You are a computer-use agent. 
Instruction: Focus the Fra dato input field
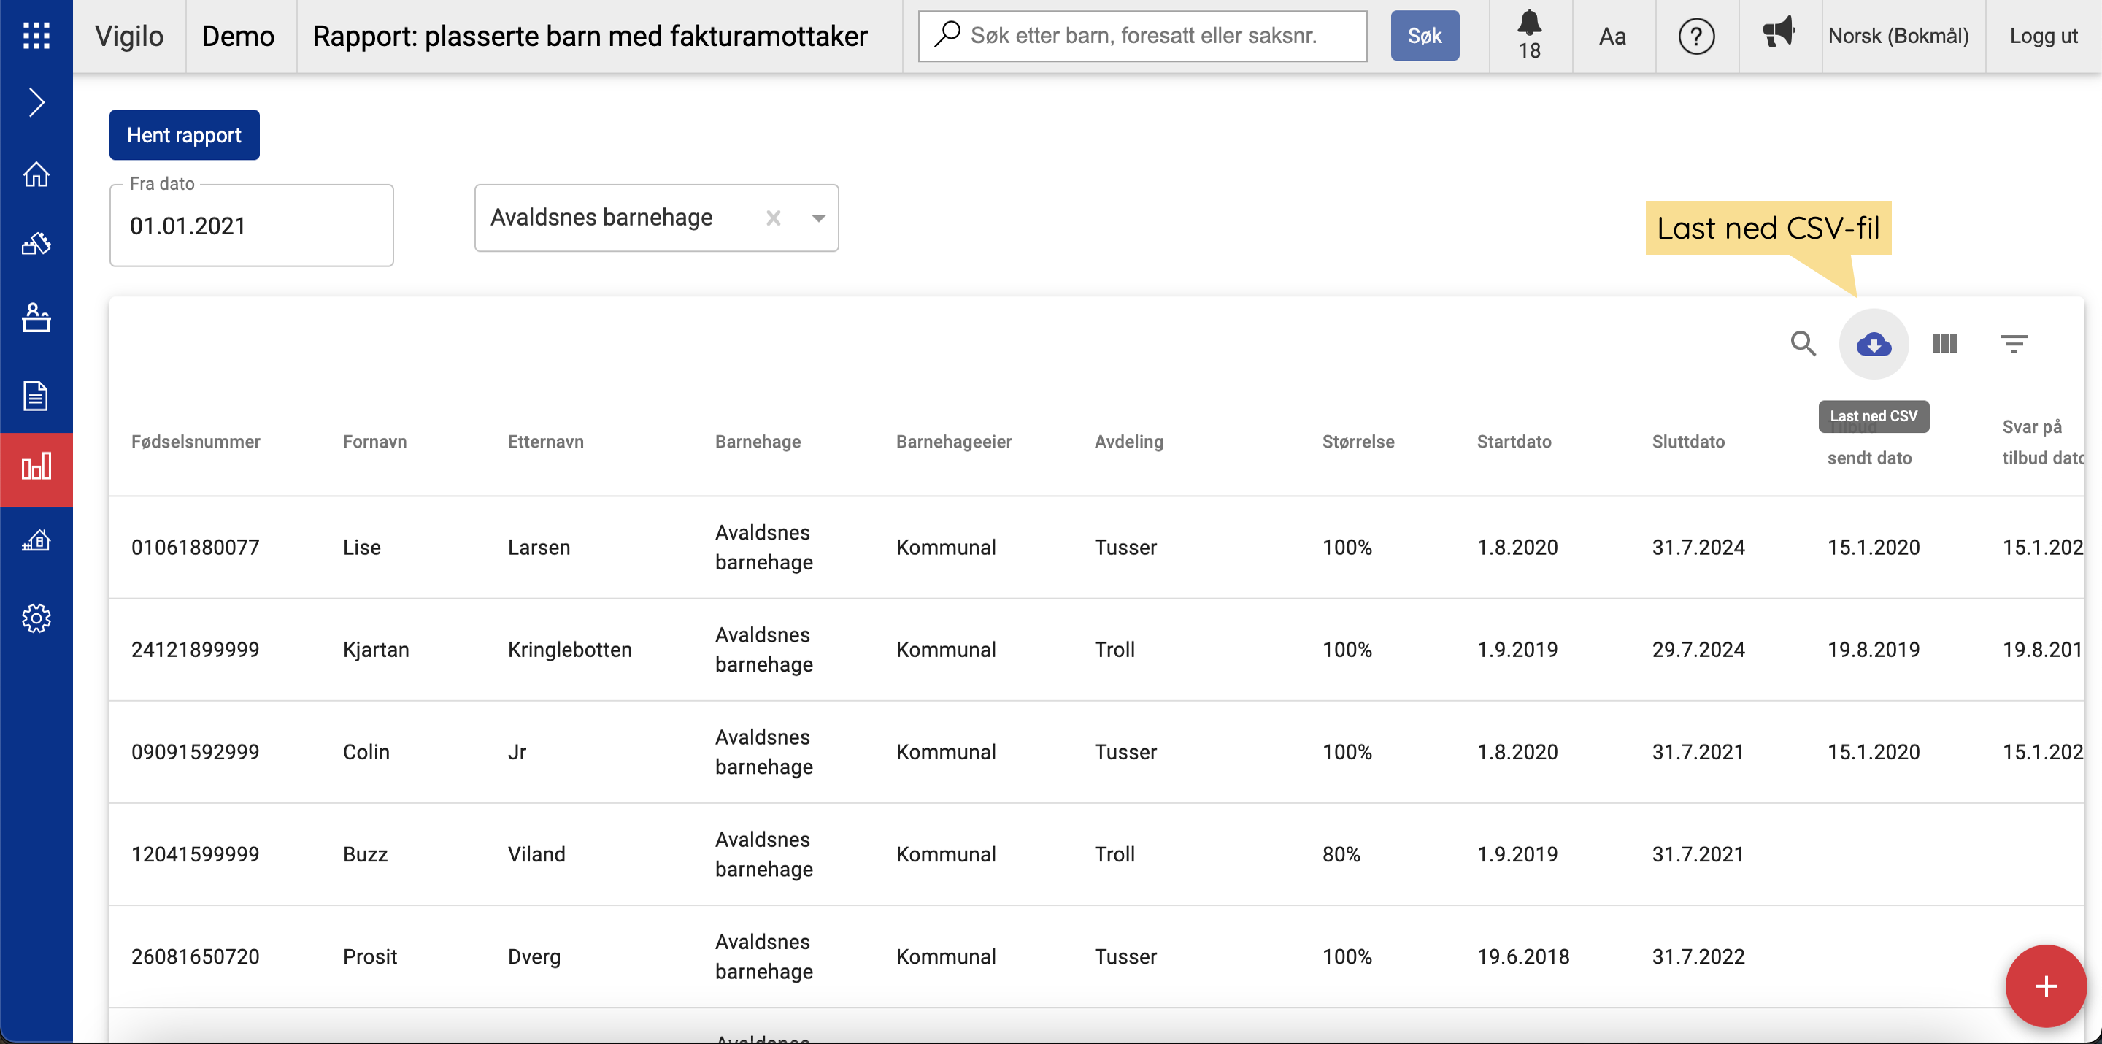pos(251,226)
